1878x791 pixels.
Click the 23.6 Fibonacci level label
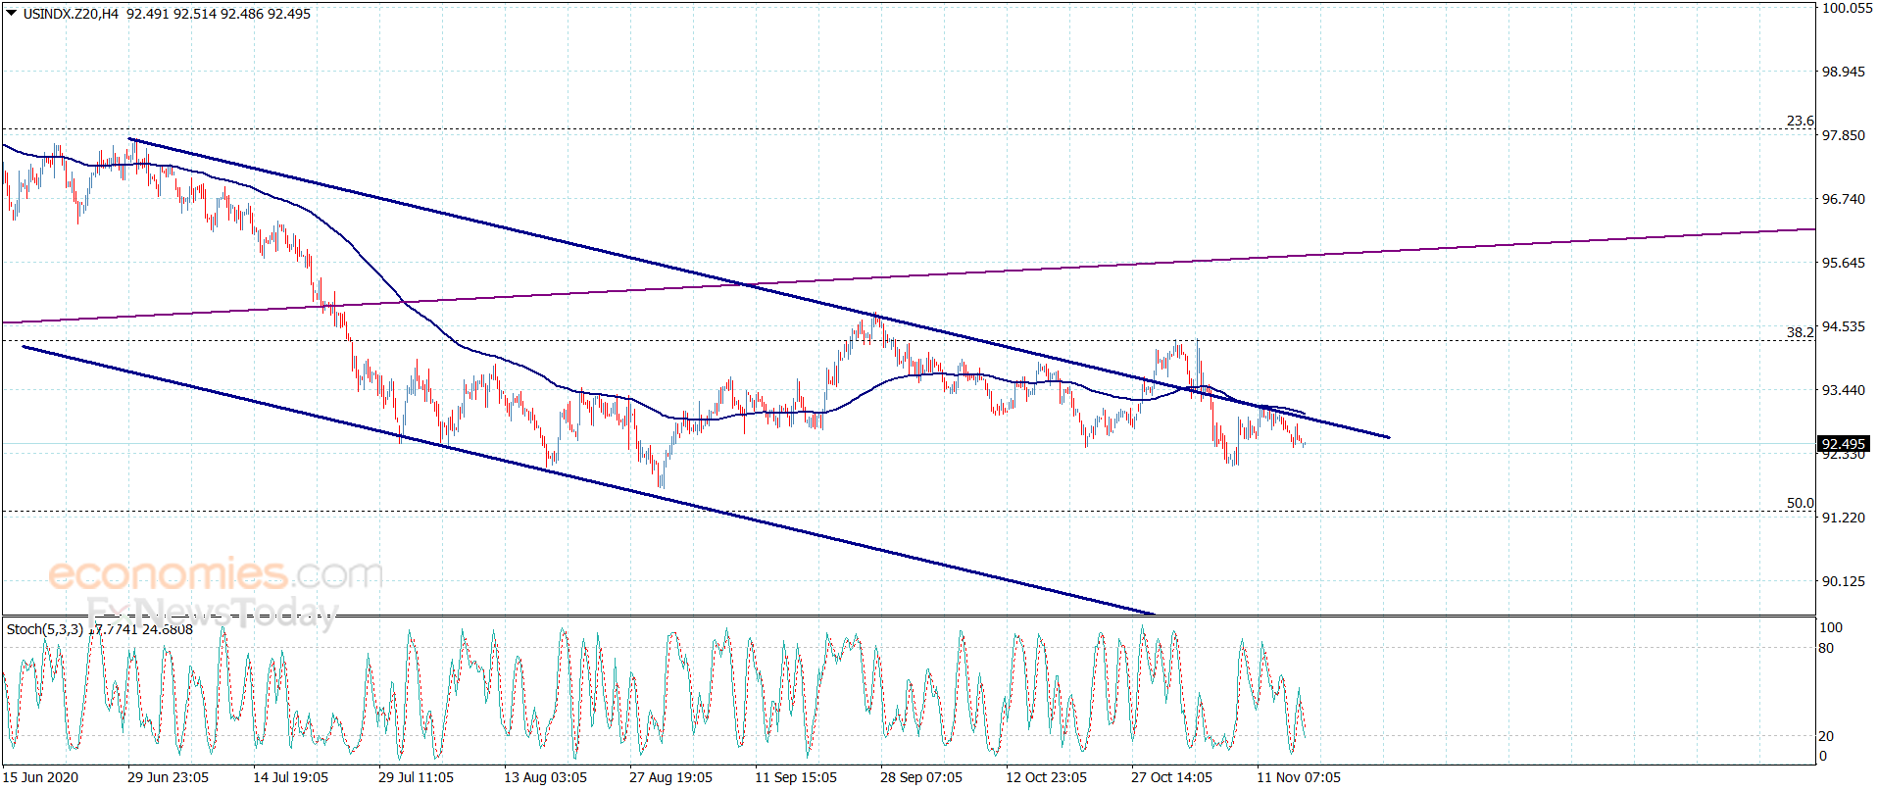click(x=1800, y=121)
